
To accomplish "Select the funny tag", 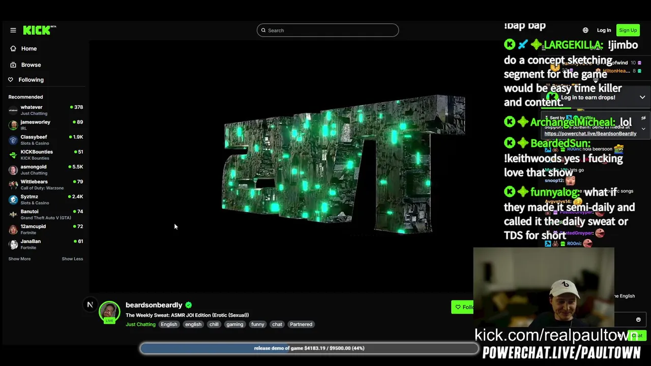I will 258,324.
